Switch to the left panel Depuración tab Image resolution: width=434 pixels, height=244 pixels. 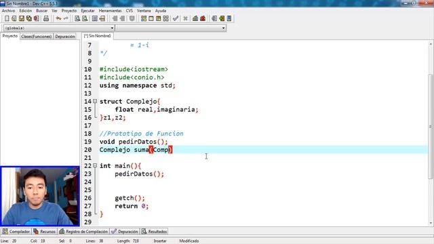click(x=65, y=36)
